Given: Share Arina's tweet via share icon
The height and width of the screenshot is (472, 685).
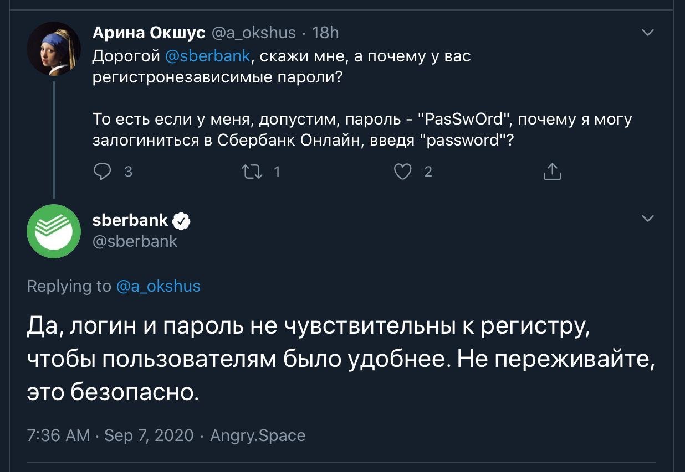Looking at the screenshot, I should coord(552,172).
